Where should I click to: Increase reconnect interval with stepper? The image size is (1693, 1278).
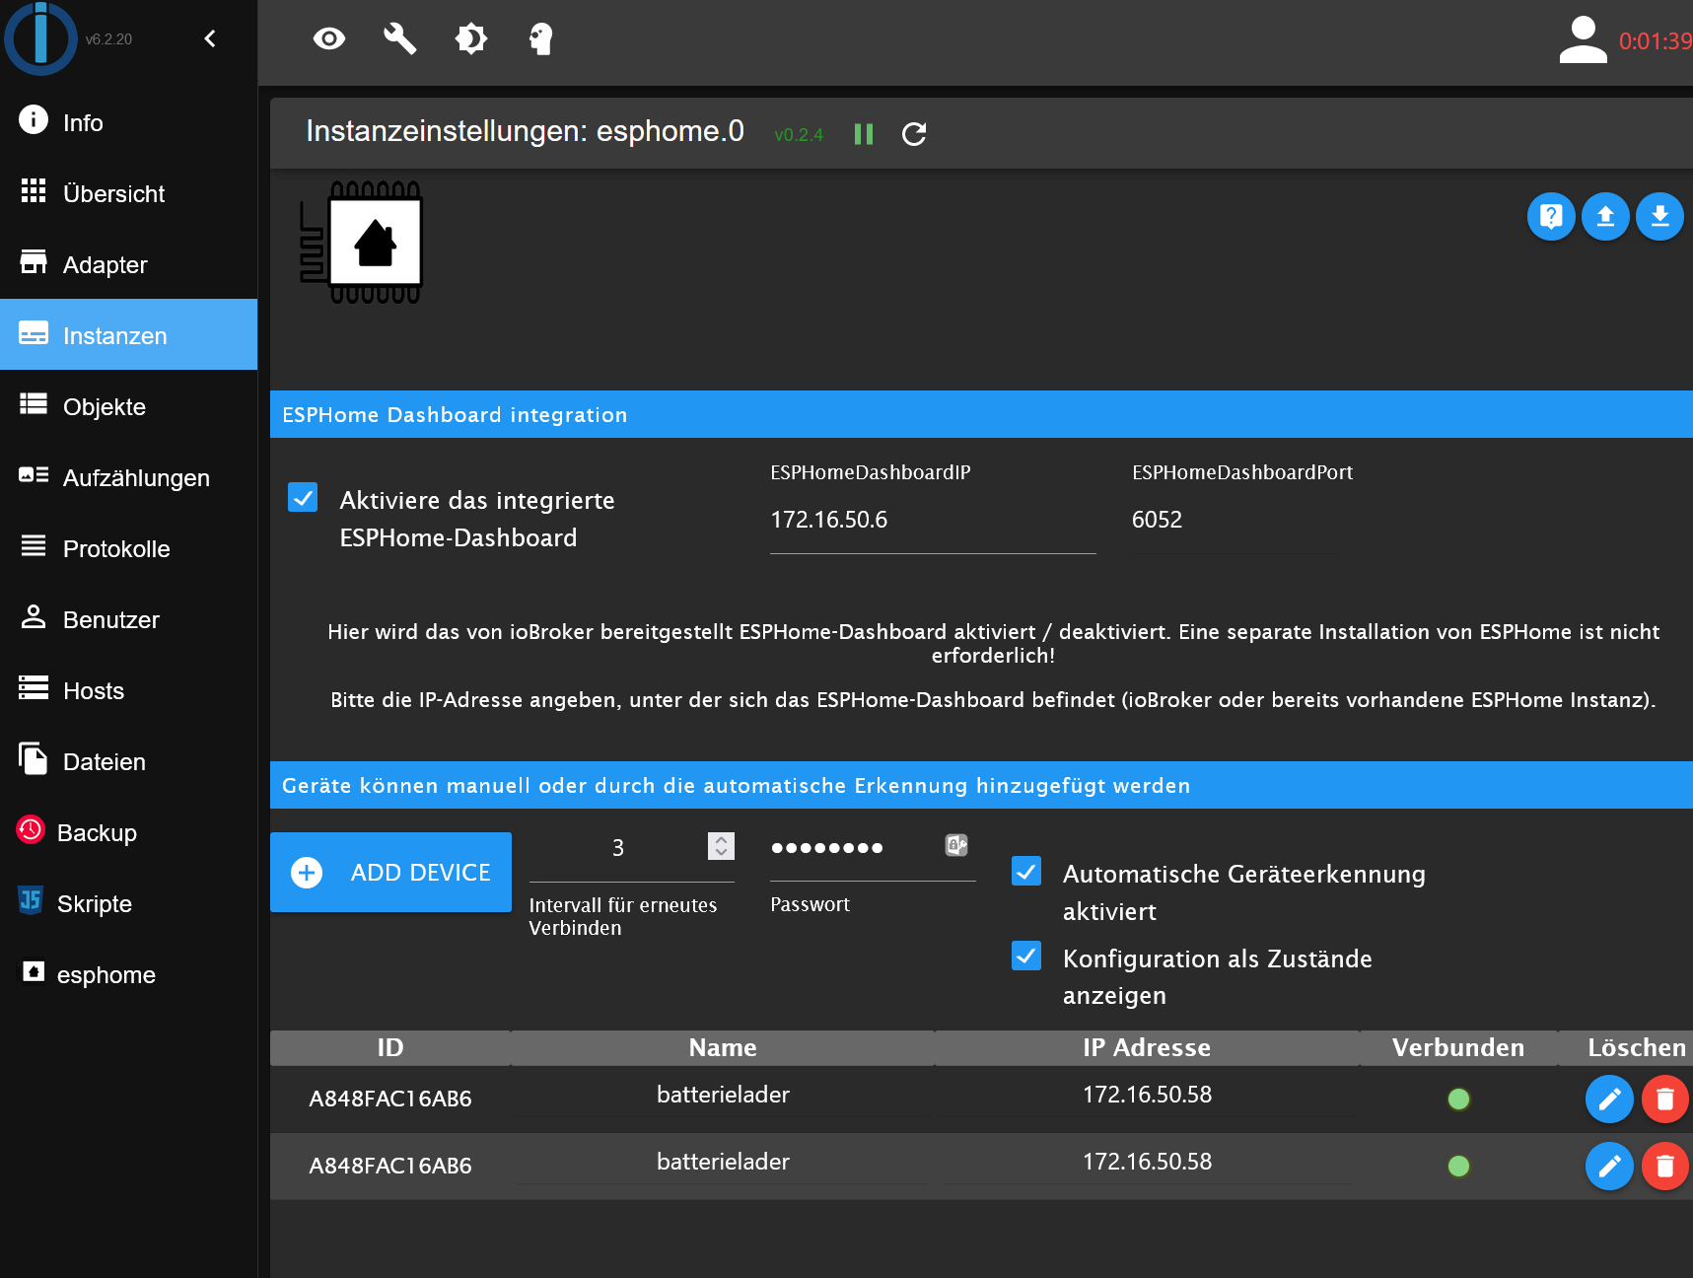click(721, 839)
